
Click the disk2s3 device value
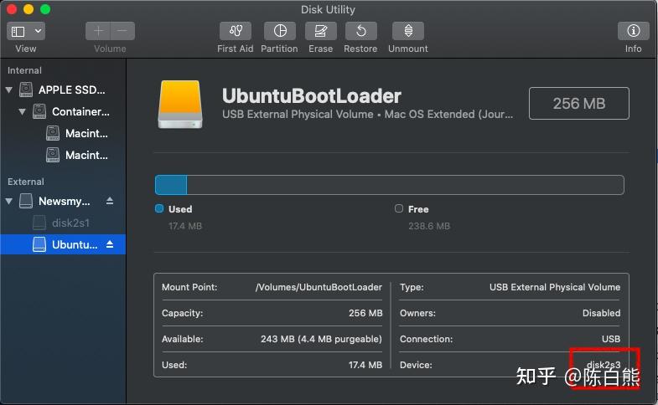click(x=604, y=365)
